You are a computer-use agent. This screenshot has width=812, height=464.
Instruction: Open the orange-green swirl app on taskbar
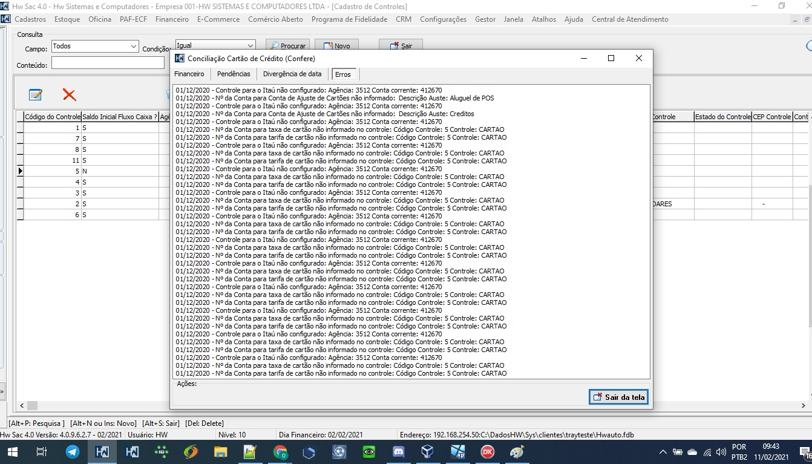(191, 452)
